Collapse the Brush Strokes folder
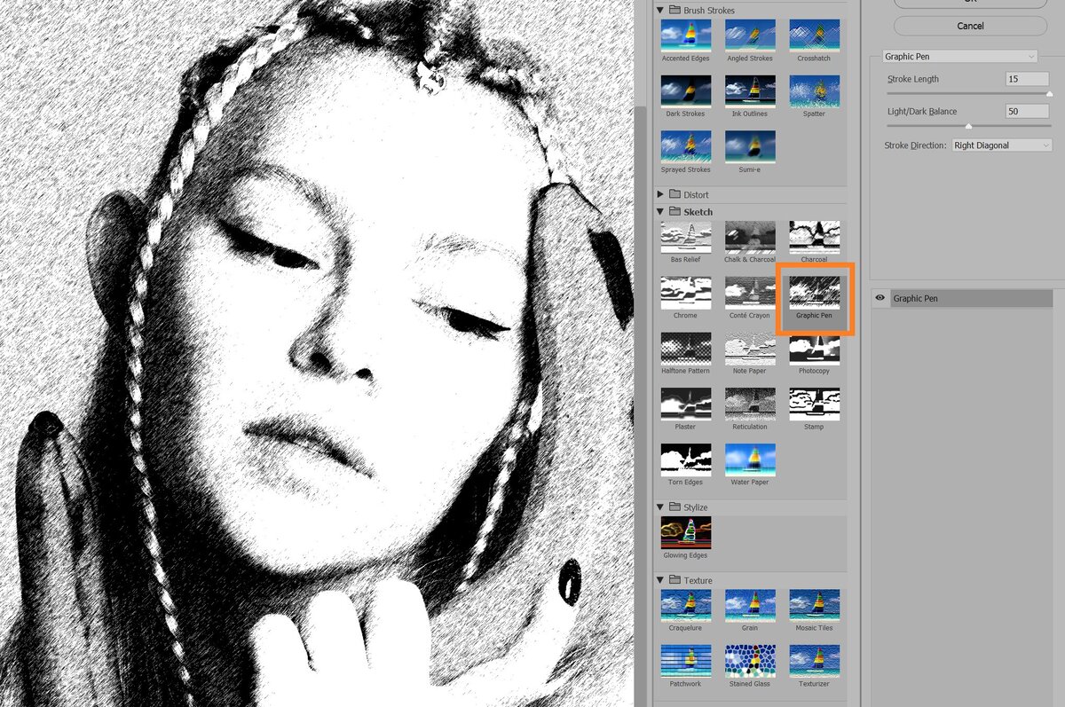 click(x=659, y=10)
